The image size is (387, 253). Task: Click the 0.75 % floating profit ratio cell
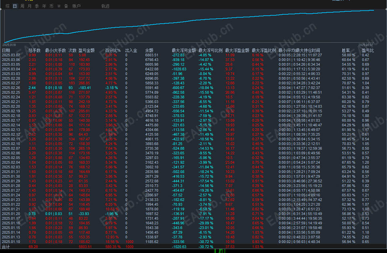(x=258, y=162)
